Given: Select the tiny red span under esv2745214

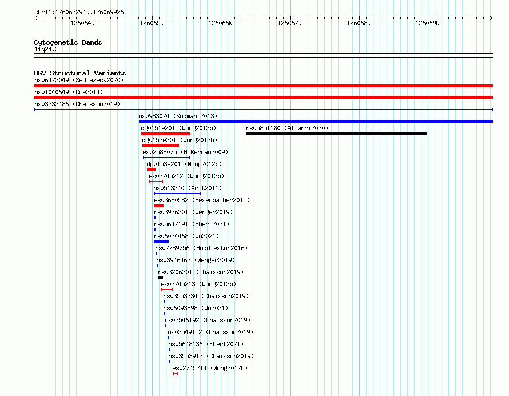Looking at the screenshot, I should click(x=176, y=374).
